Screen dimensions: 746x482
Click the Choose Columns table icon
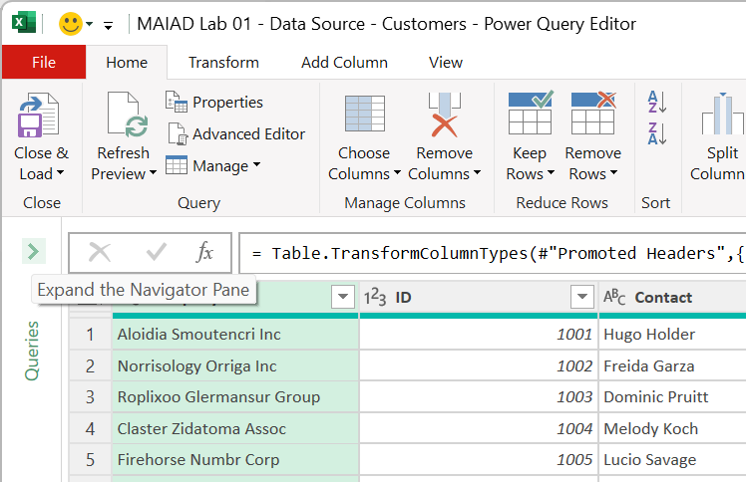coord(365,114)
